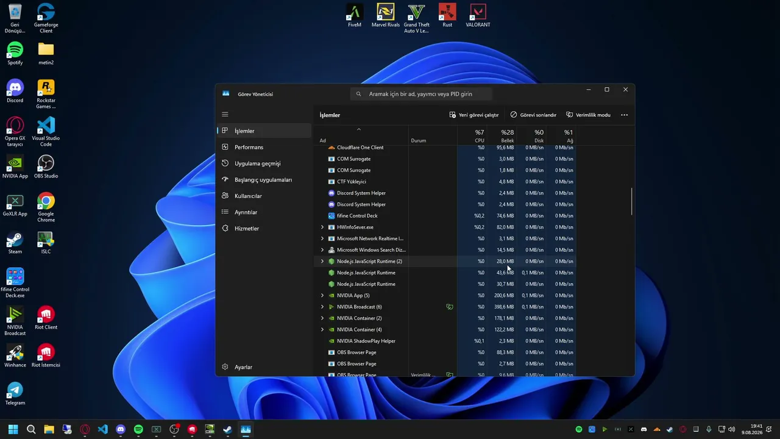Expand the NVIDIA App (5) group
780x439 pixels.
(x=322, y=296)
